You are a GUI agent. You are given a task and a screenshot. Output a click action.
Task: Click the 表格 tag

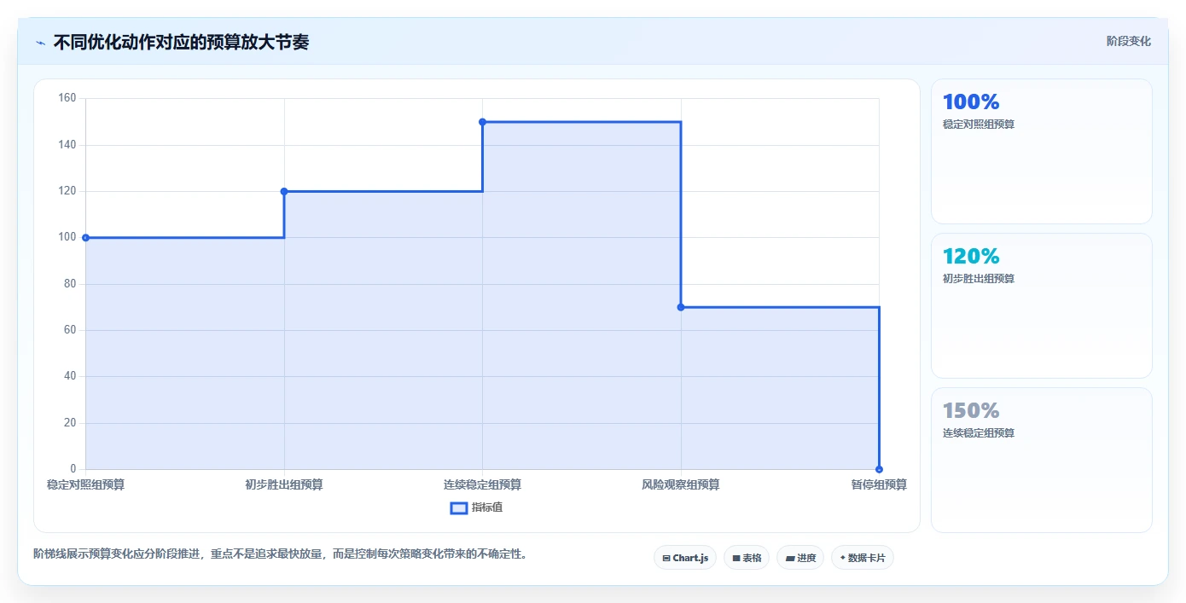pos(747,558)
